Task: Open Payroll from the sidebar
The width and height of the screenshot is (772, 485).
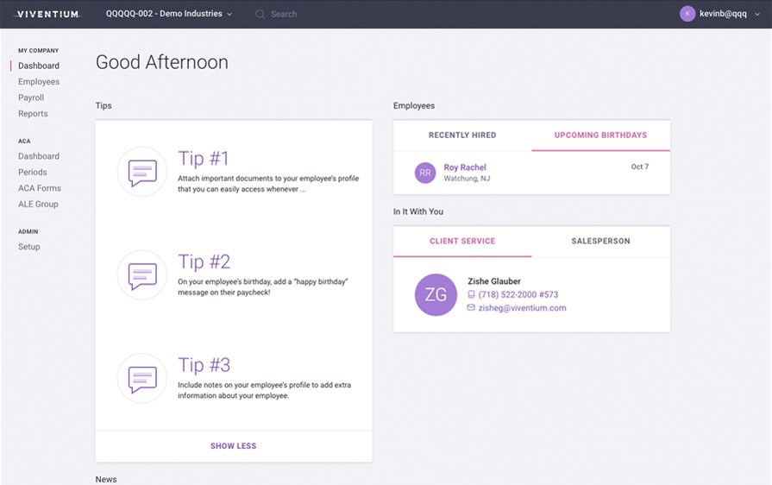Action: (31, 98)
